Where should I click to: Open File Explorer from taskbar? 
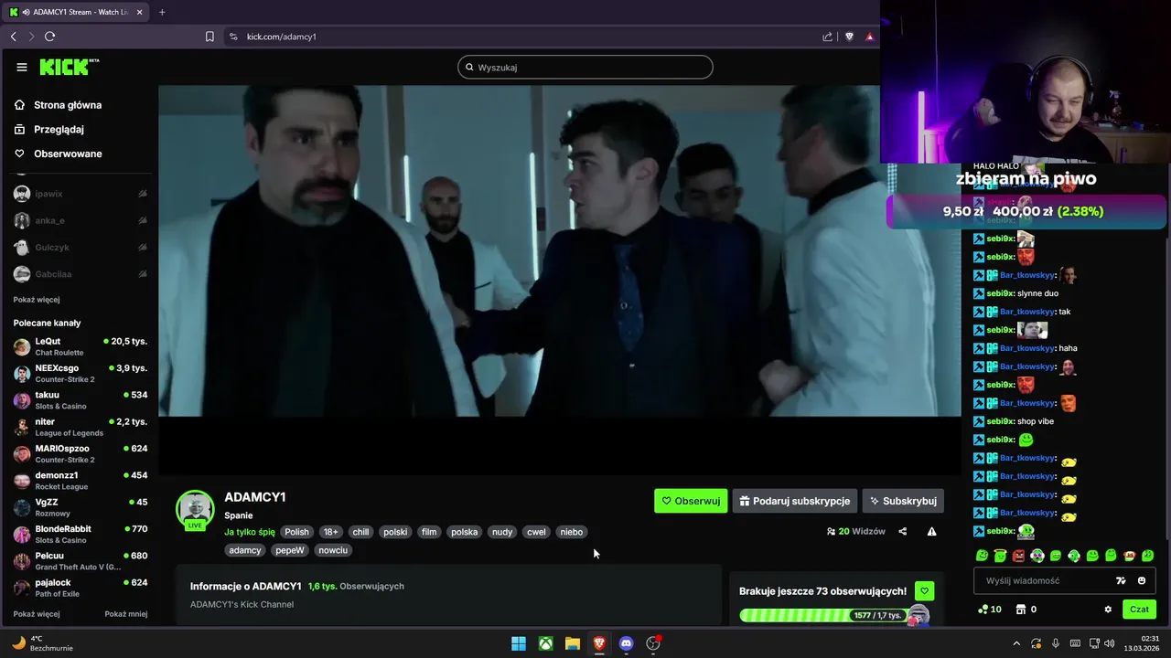coord(572,643)
